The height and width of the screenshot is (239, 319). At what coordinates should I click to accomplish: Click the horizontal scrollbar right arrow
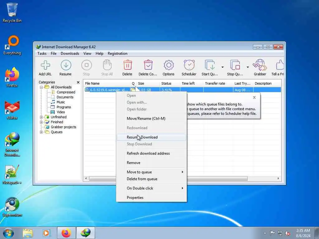click(x=278, y=179)
